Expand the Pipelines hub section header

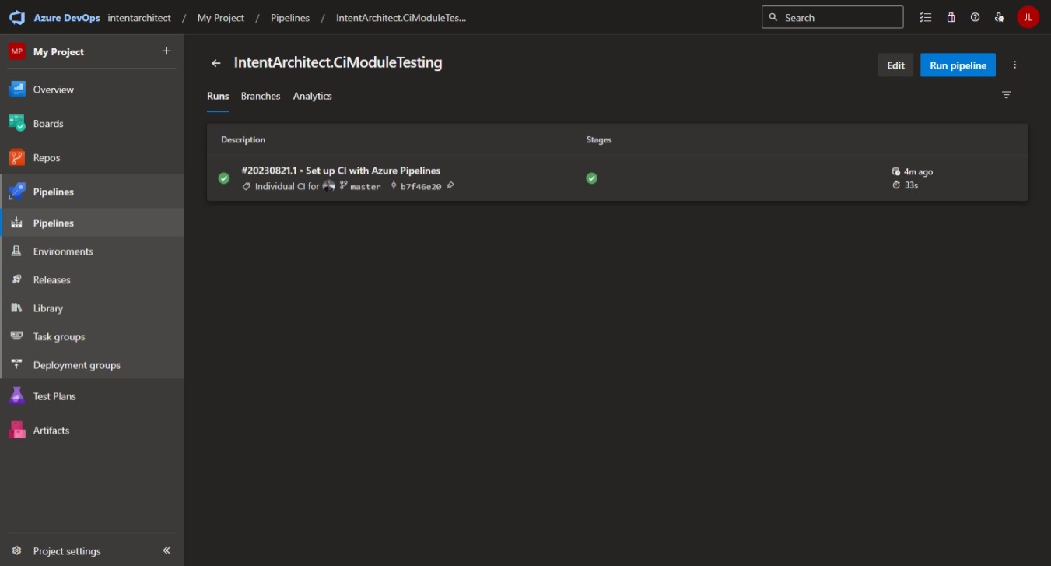click(x=92, y=192)
